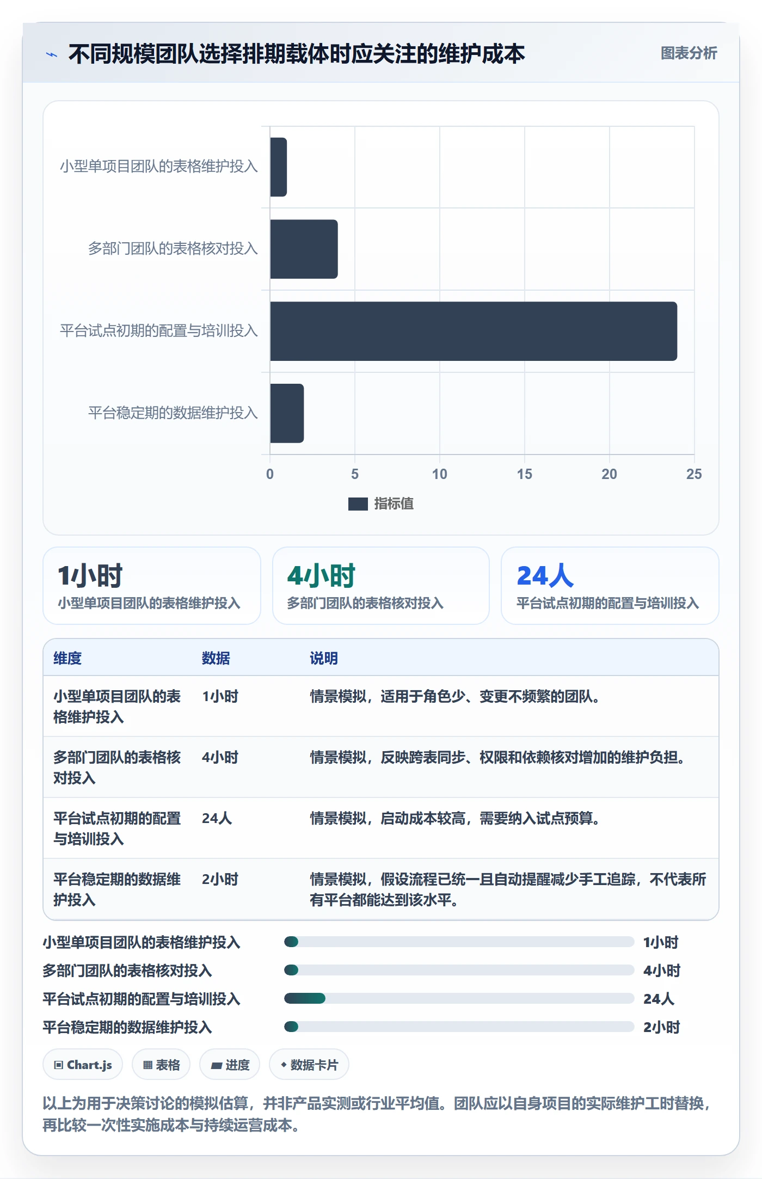Click the 2小时 value beside progress bar
762x1179 pixels.
[x=661, y=1027]
